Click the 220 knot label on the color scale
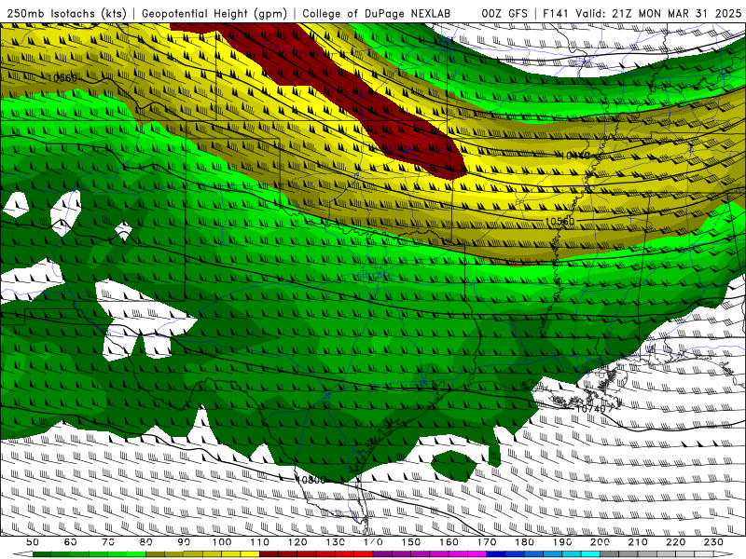This screenshot has width=746, height=559. click(675, 542)
